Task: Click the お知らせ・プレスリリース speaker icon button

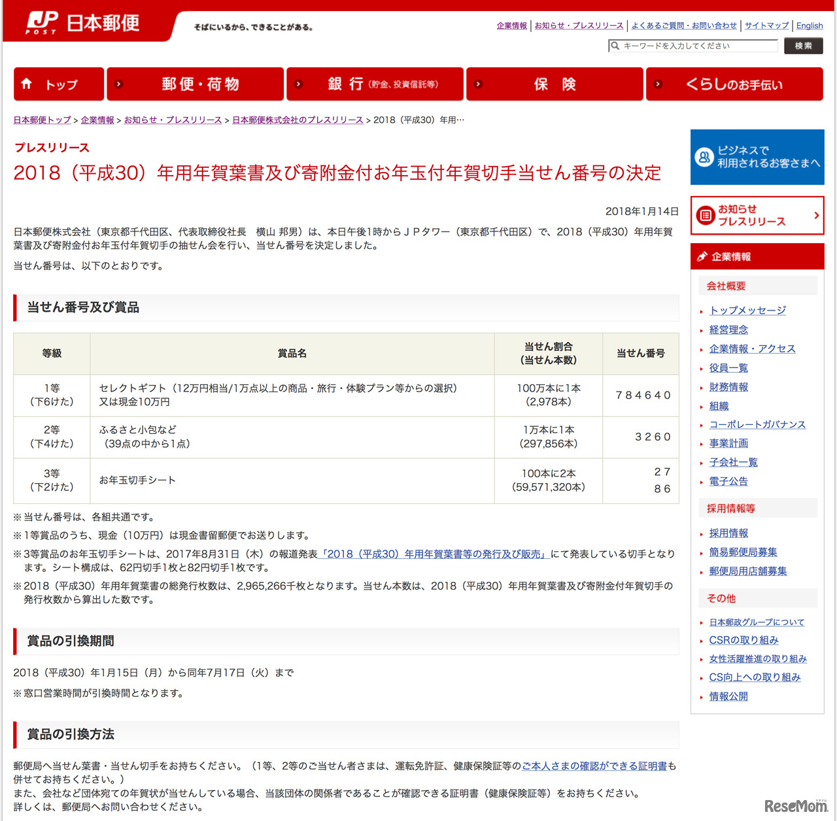Action: click(x=704, y=216)
